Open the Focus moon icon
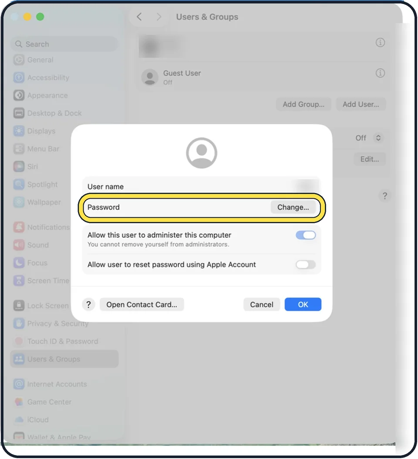Screen dimensions: 418x459 (19, 263)
